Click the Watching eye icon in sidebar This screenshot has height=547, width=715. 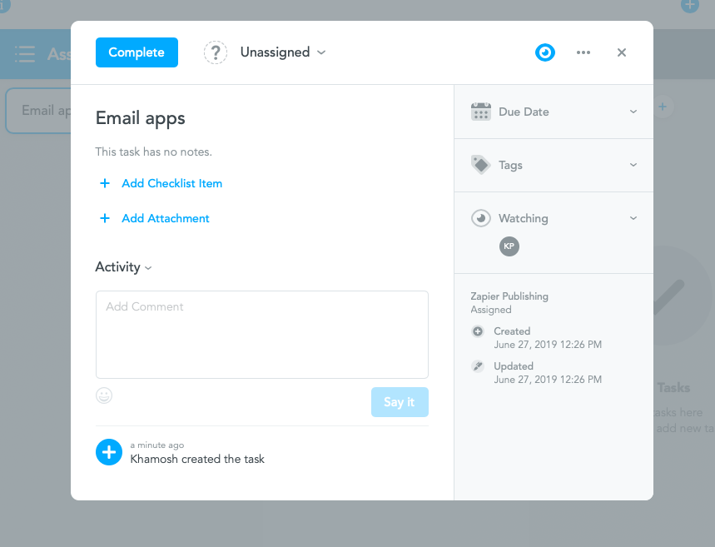point(480,218)
